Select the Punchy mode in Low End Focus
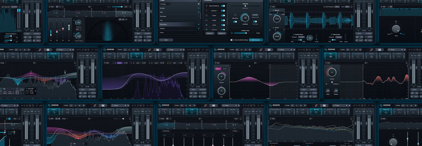This screenshot has height=146, width=422. [218, 69]
